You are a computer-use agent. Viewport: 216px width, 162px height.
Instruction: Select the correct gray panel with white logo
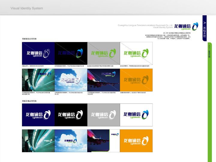(103, 115)
